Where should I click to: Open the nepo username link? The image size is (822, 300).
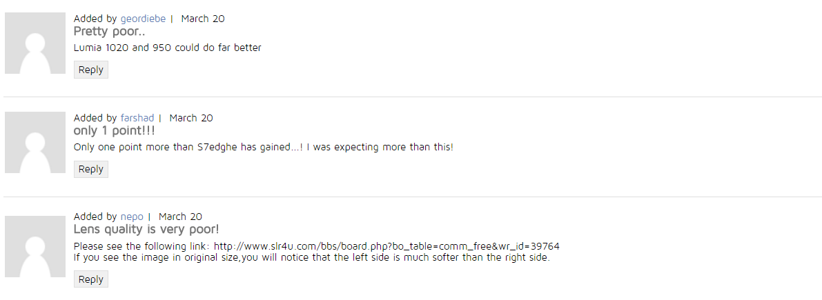(132, 217)
